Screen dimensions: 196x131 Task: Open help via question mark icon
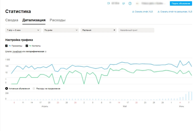130,4
